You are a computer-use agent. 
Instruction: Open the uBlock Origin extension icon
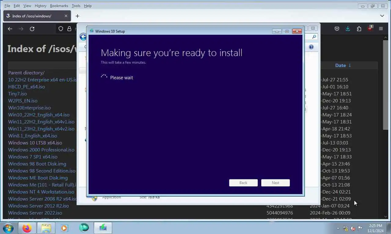[x=370, y=28]
